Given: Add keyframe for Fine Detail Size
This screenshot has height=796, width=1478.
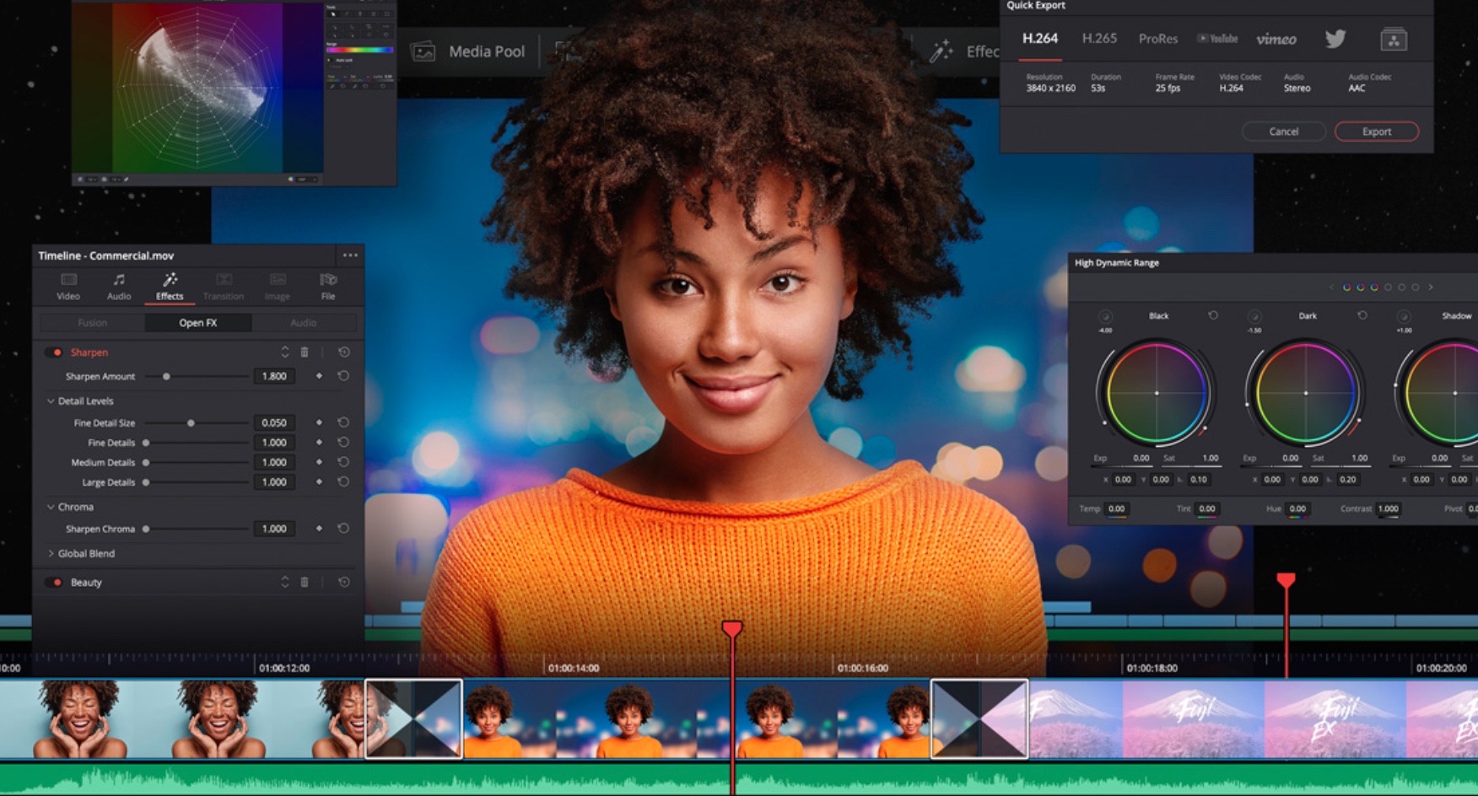Looking at the screenshot, I should (x=319, y=422).
